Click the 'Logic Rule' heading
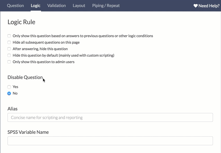221x153 pixels. tap(21, 22)
